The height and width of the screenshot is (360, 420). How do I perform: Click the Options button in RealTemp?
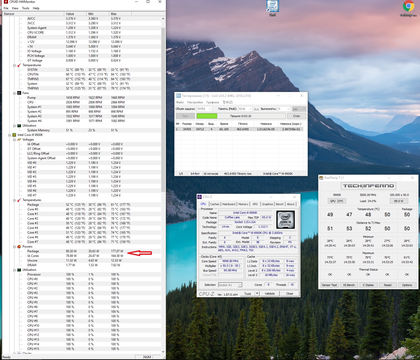[x=407, y=285]
